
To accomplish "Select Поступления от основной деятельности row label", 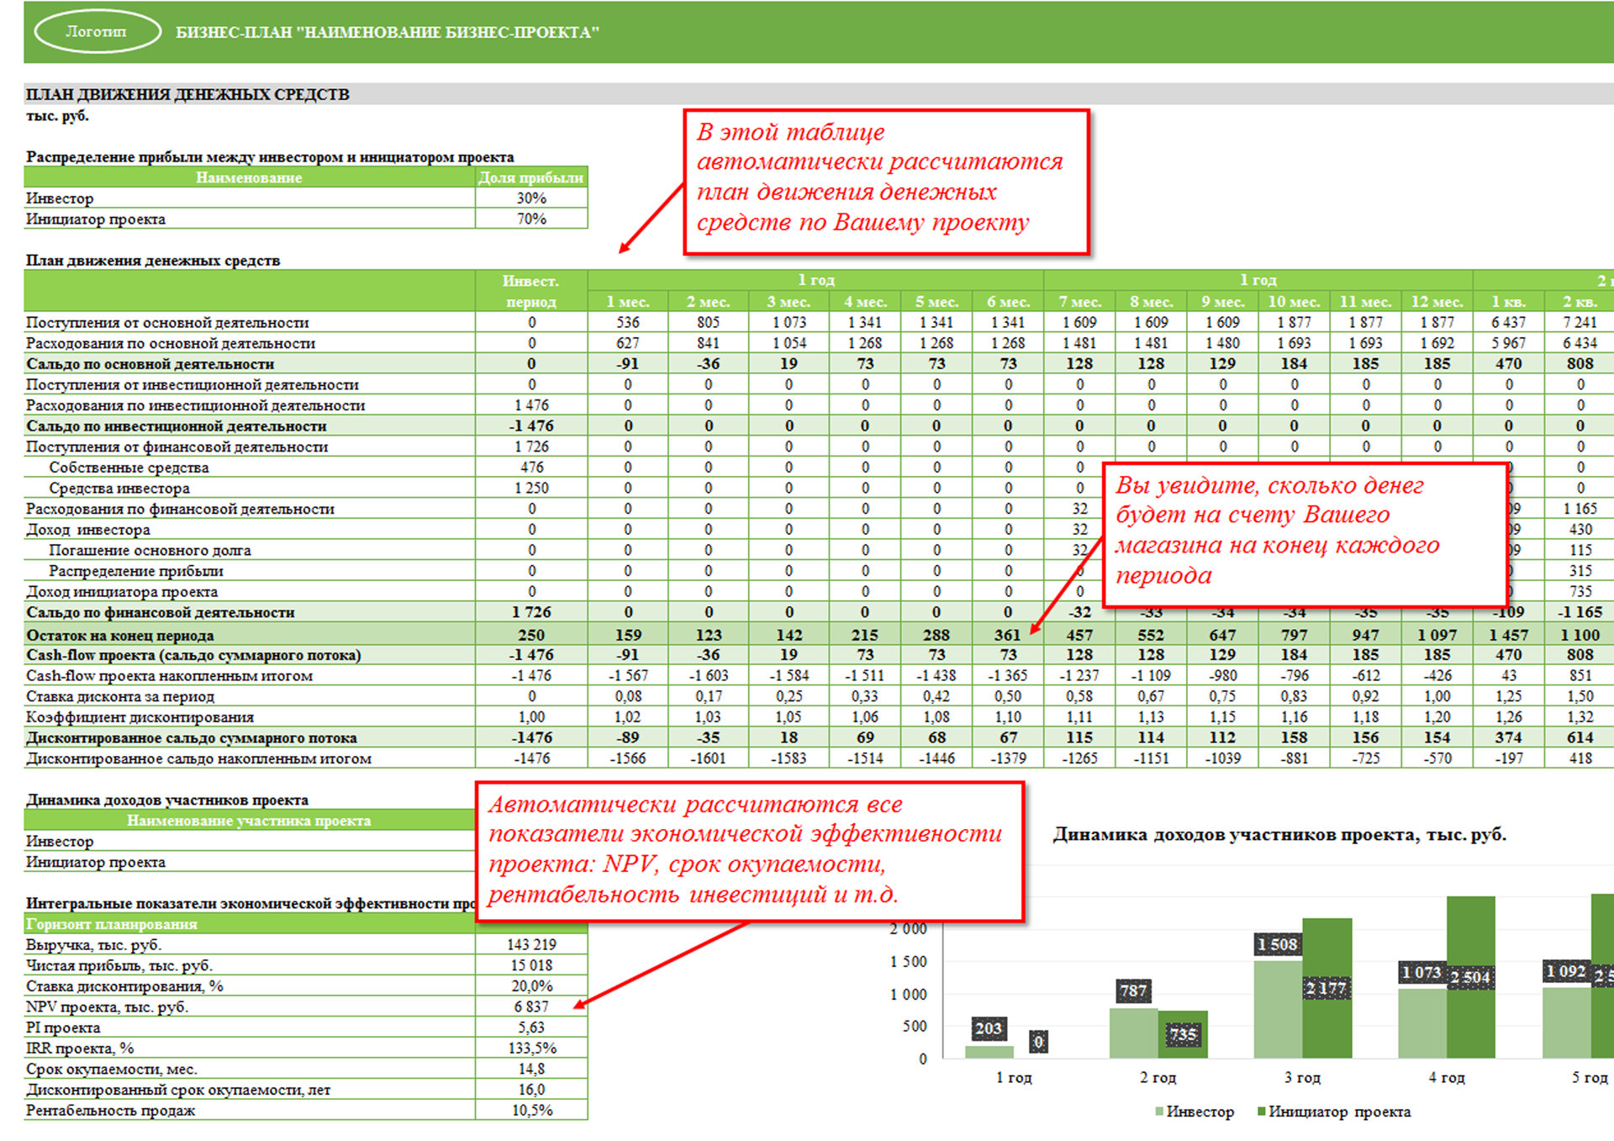I will [x=167, y=322].
